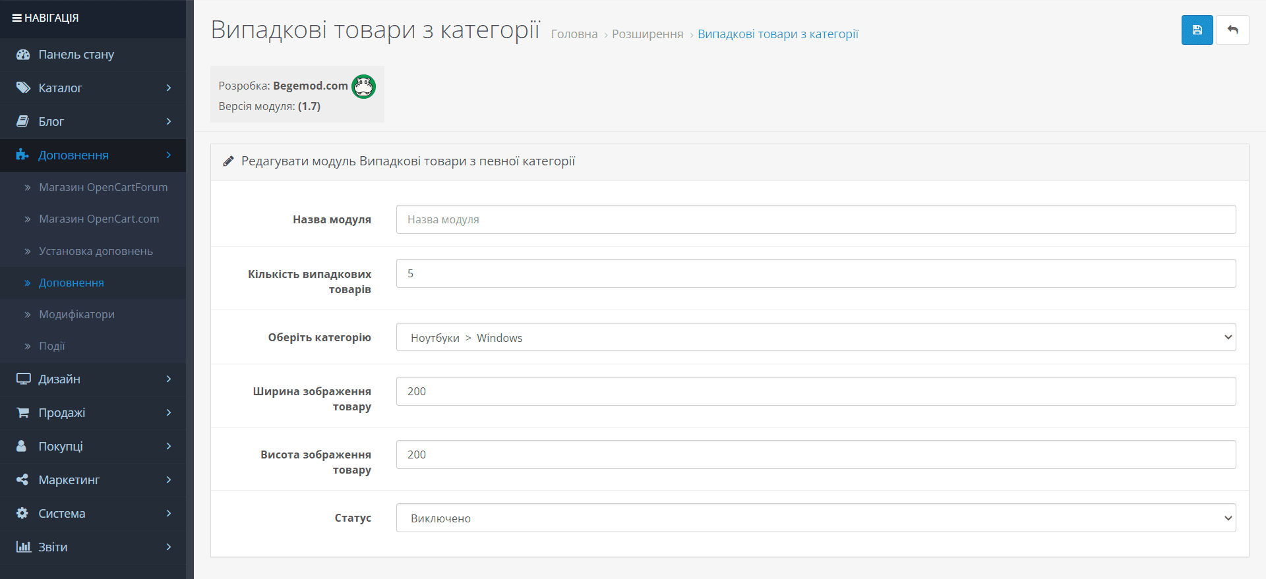Image resolution: width=1266 pixels, height=579 pixels.
Task: Click the back arrow button
Action: coord(1232,30)
